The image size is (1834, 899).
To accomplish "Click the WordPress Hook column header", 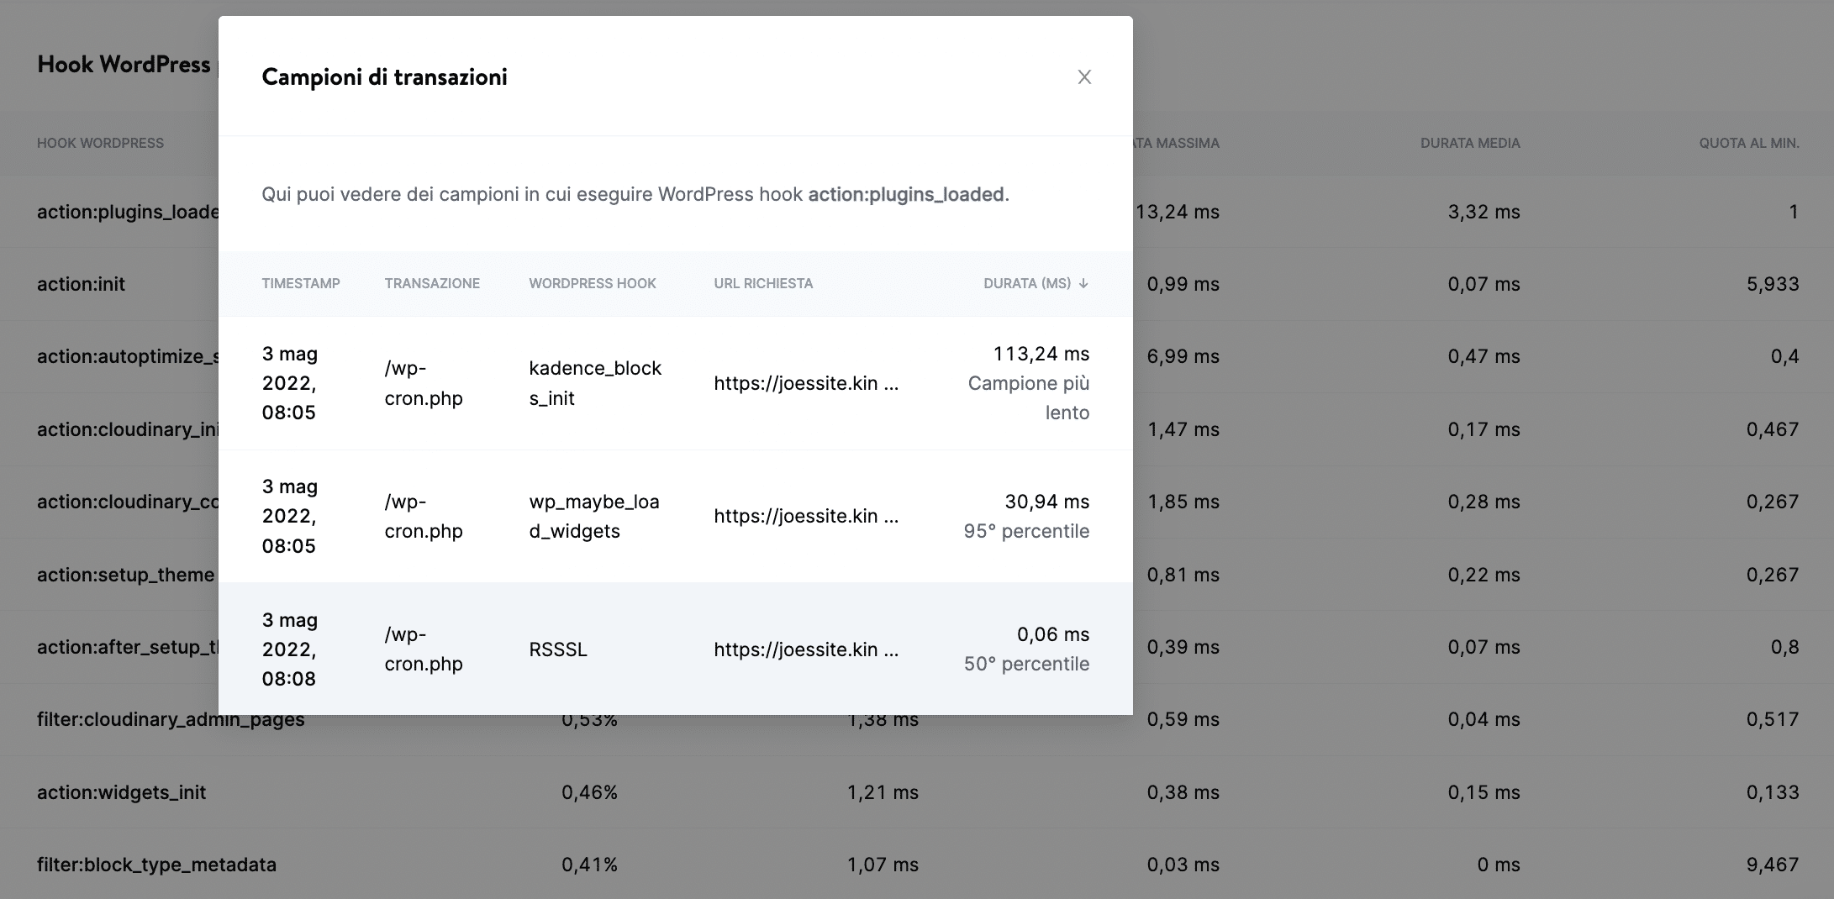I will [592, 284].
